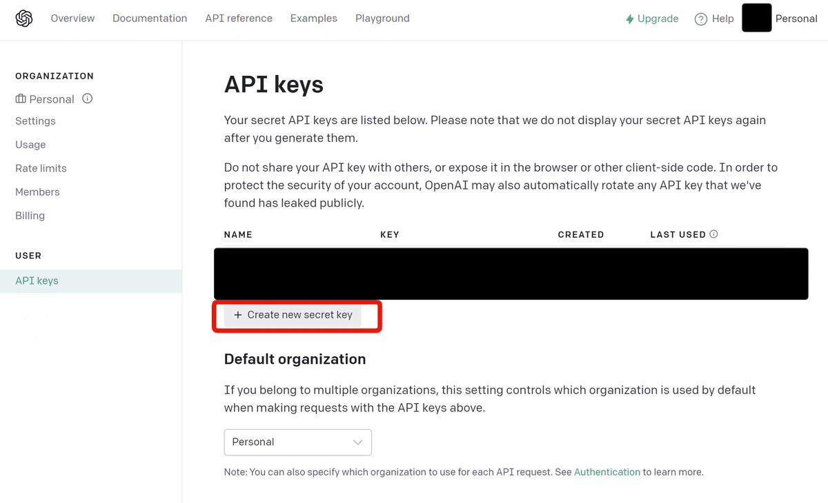Click the API keys page heading
The image size is (828, 503).
click(274, 84)
